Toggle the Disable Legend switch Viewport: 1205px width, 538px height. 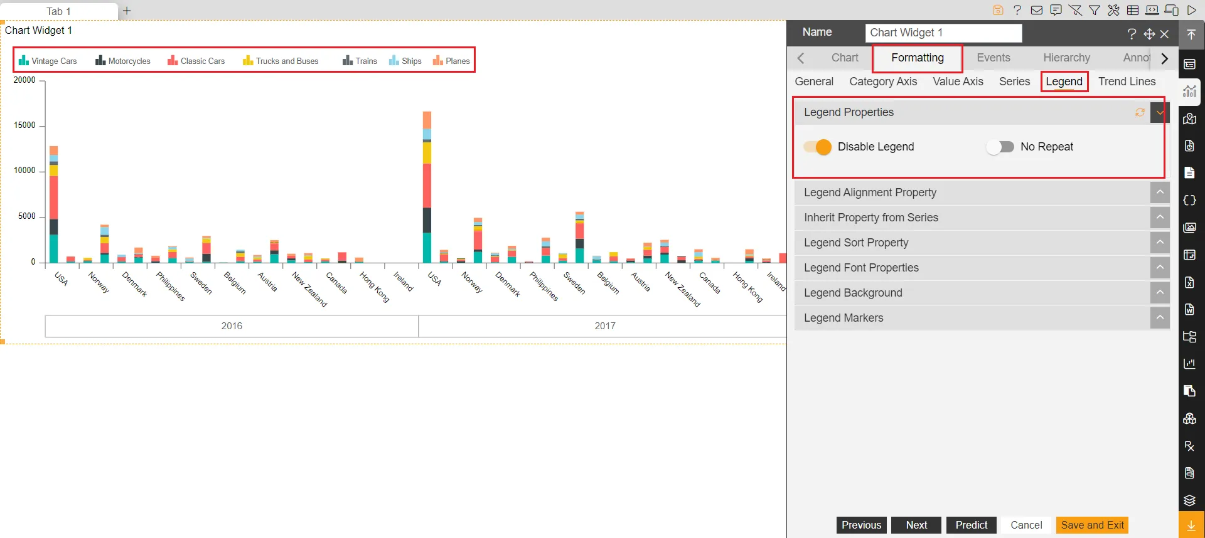[818, 147]
